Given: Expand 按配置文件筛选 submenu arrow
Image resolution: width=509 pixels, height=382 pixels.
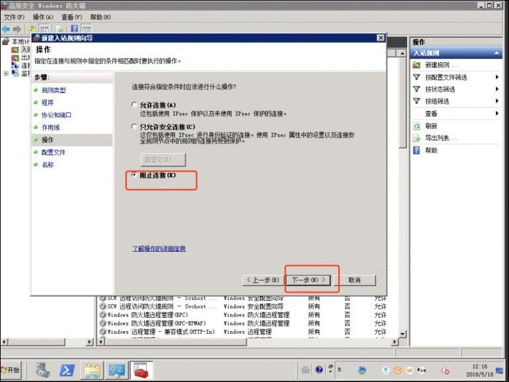Looking at the screenshot, I should (x=497, y=77).
